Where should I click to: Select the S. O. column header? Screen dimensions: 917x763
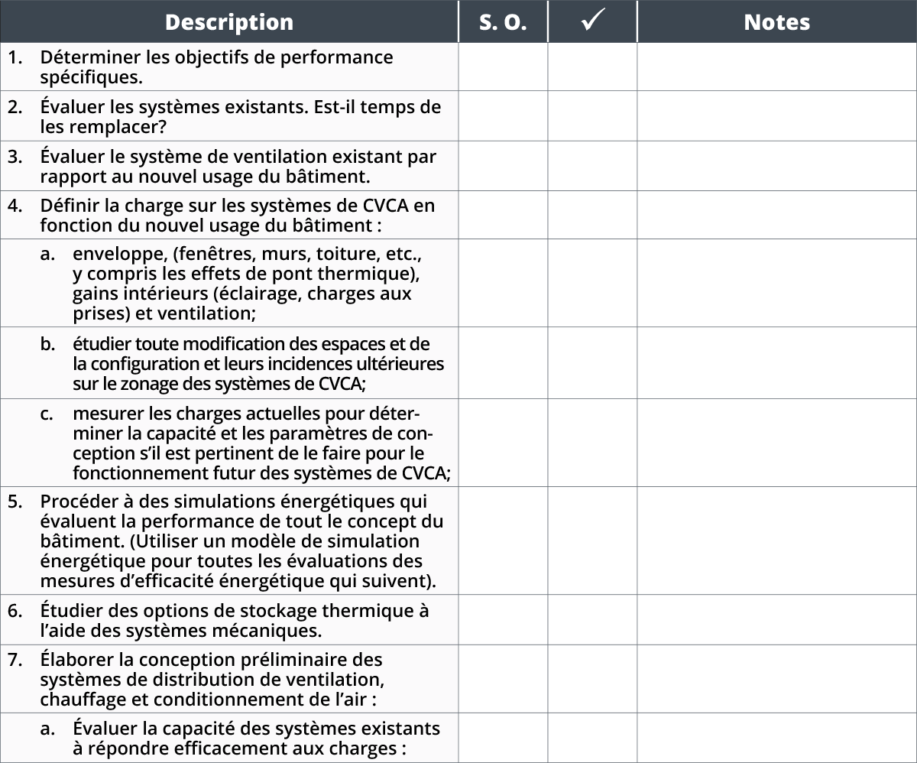(503, 21)
